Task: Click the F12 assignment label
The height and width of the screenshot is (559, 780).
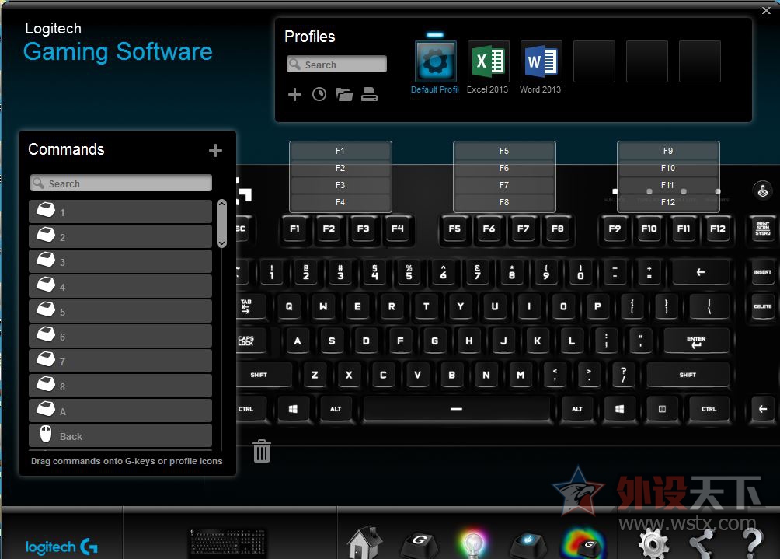Action: pos(668,202)
